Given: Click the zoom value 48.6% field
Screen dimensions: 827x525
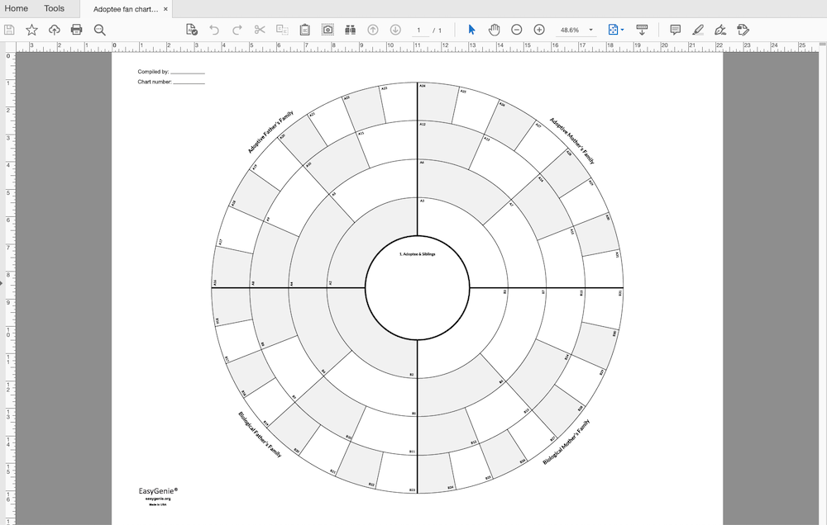Looking at the screenshot, I should pyautogui.click(x=570, y=31).
